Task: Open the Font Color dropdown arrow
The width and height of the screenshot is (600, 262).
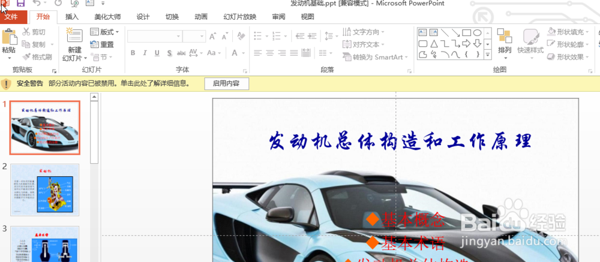Action: coord(242,53)
